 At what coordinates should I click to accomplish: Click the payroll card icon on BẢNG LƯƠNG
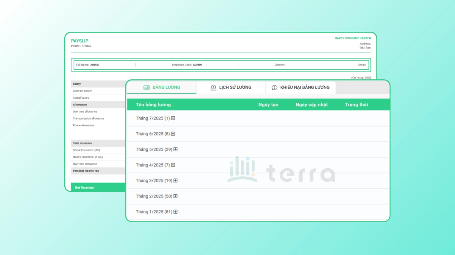(x=146, y=88)
